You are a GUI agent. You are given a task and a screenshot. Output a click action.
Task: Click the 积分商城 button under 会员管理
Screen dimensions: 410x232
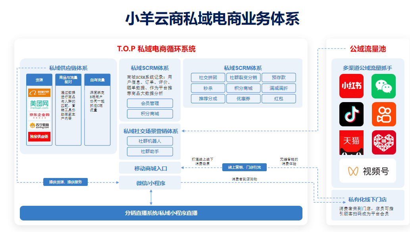pyautogui.click(x=150, y=114)
